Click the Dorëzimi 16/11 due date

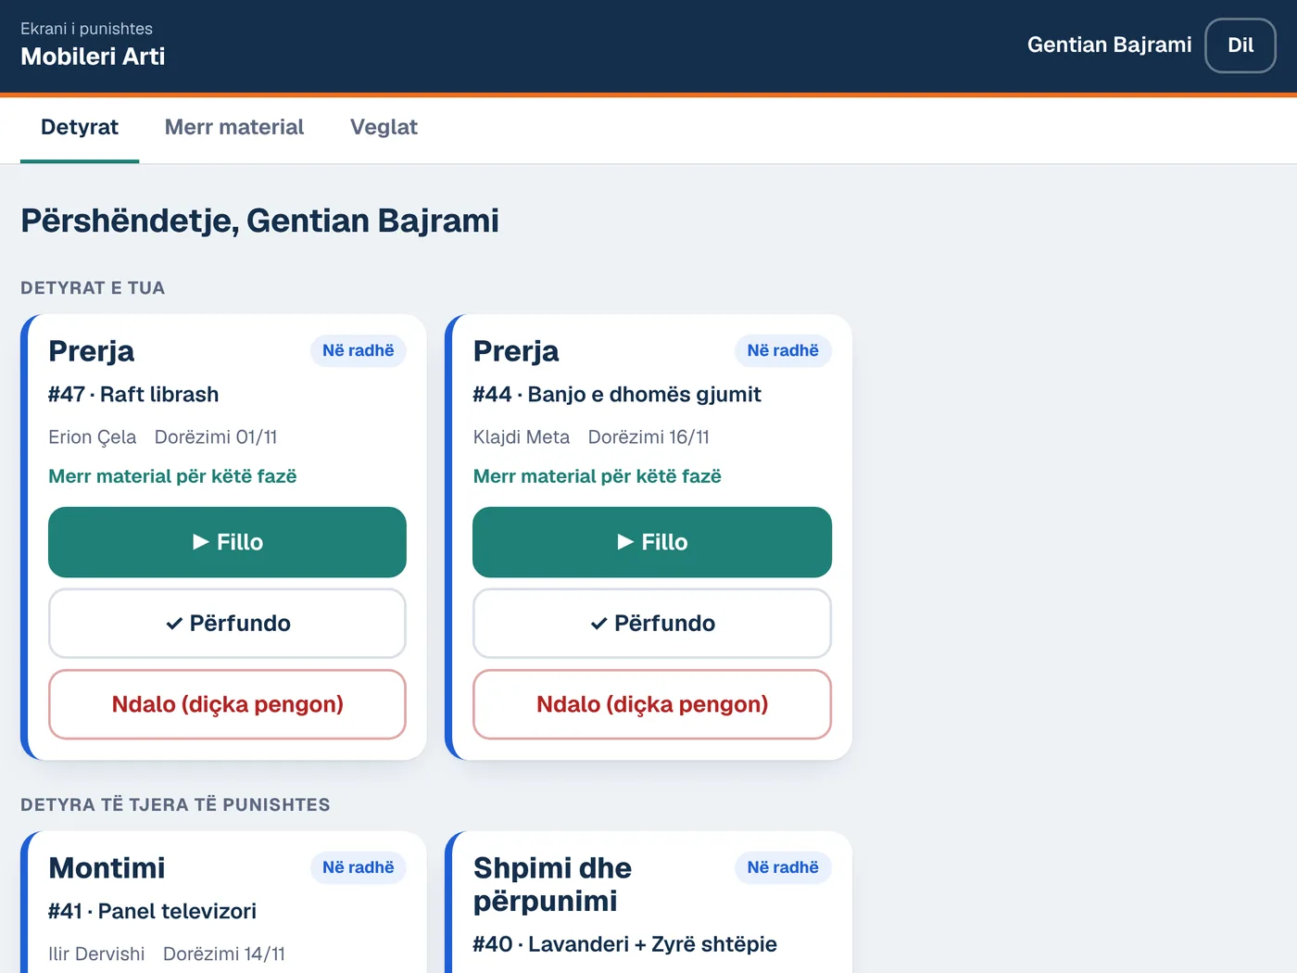click(648, 437)
